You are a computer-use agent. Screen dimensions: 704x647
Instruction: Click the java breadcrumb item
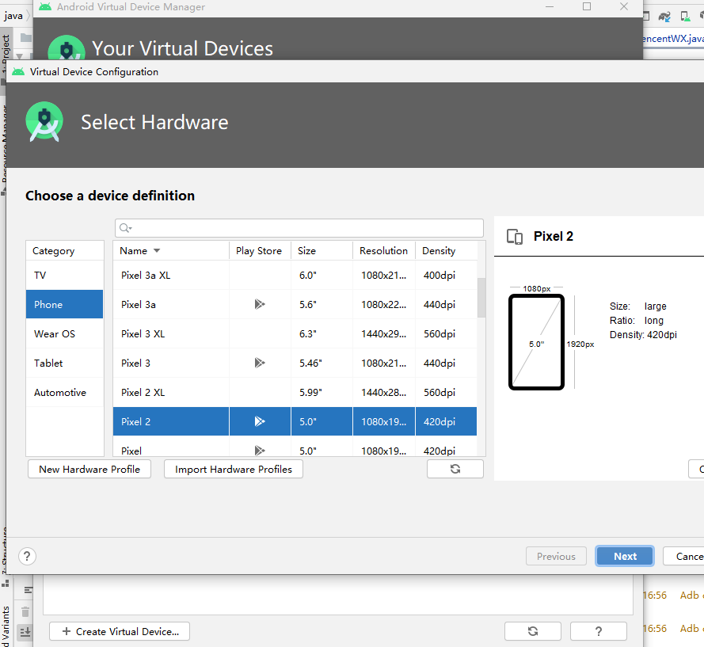click(x=13, y=16)
